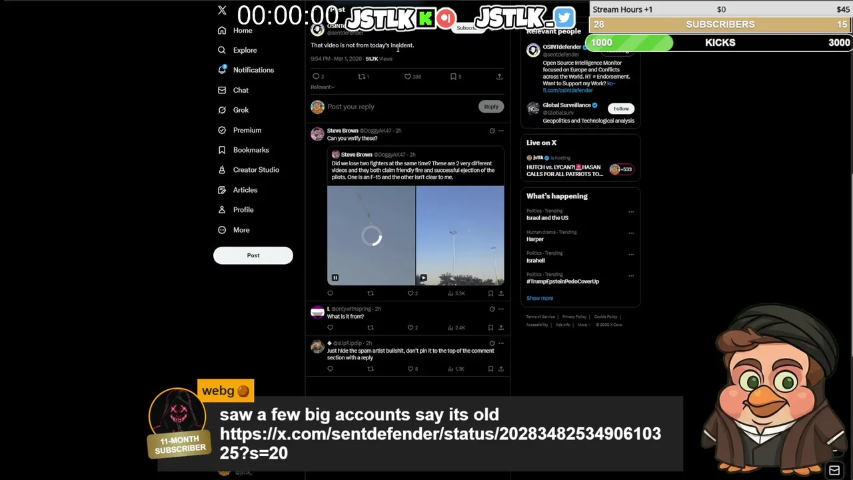Pause the left video in Steve Brown's quote
The image size is (853, 480).
tap(335, 278)
